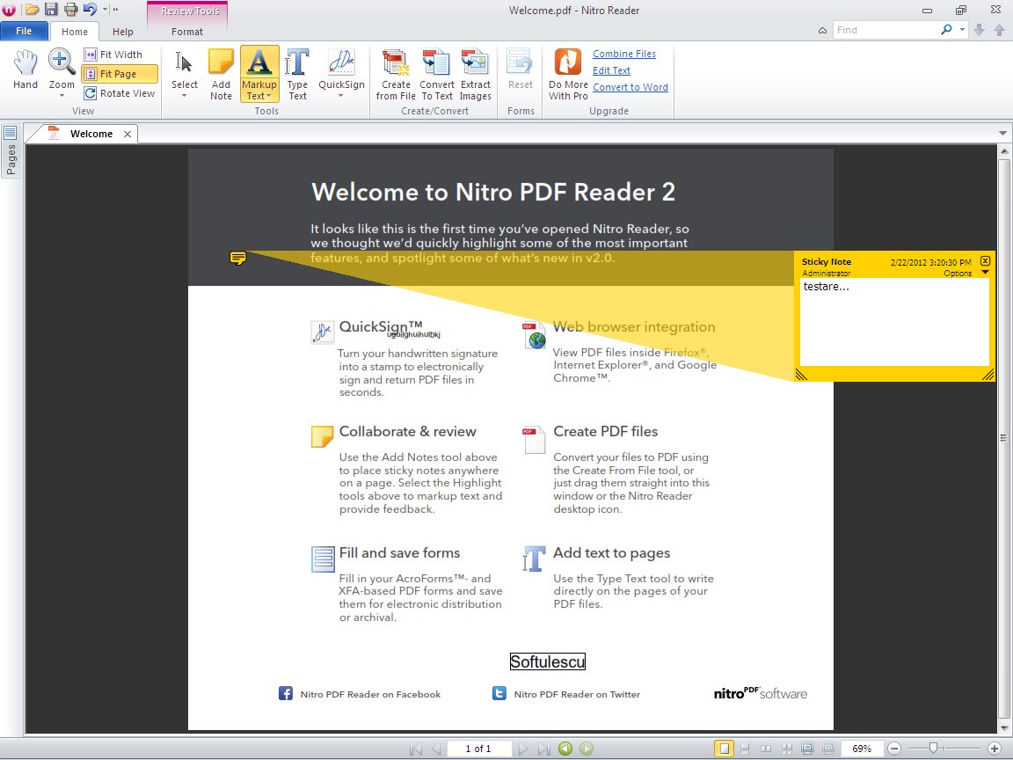The height and width of the screenshot is (760, 1013).
Task: Open the Select tool dropdown arrow
Action: click(184, 96)
